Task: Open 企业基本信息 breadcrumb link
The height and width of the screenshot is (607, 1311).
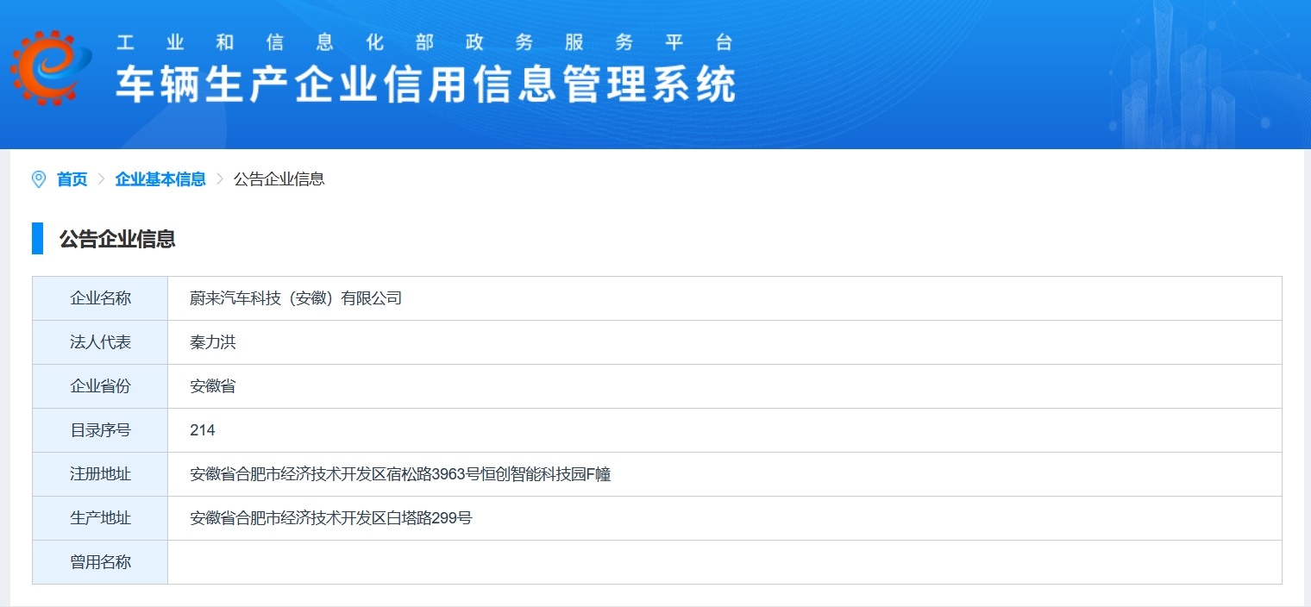Action: 160,179
